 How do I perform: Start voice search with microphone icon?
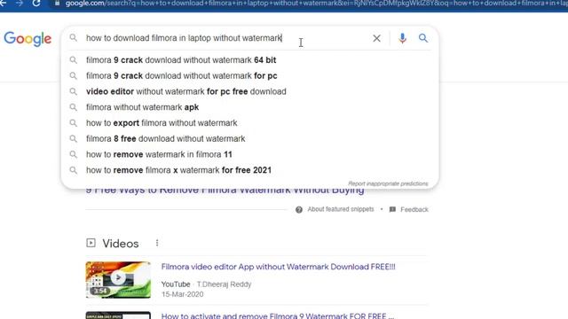tap(402, 38)
